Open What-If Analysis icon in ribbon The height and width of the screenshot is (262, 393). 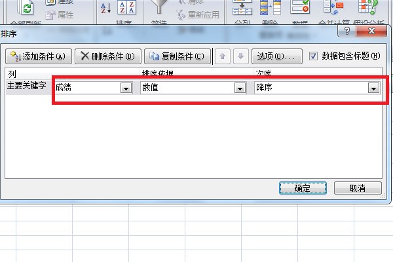tap(367, 7)
